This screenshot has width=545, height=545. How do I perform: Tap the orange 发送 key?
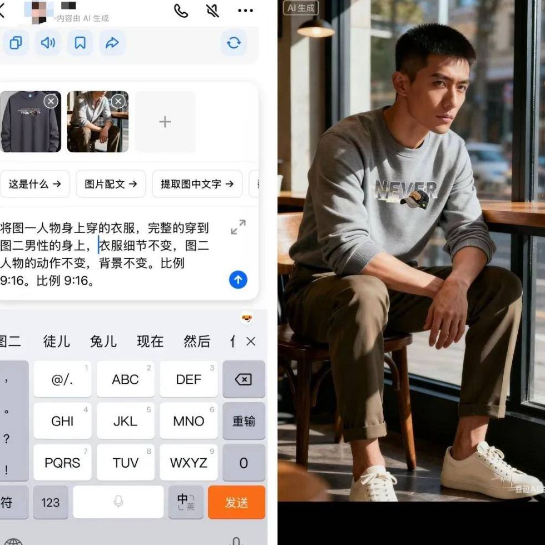pyautogui.click(x=236, y=502)
